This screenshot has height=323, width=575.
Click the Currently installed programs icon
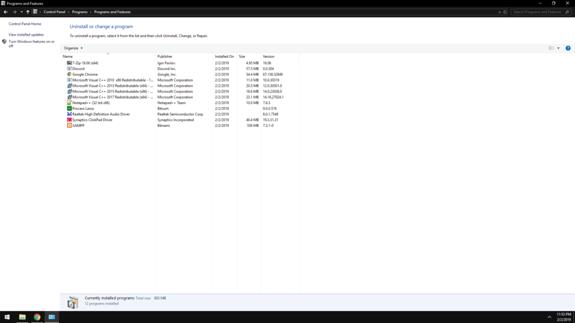coord(72,302)
